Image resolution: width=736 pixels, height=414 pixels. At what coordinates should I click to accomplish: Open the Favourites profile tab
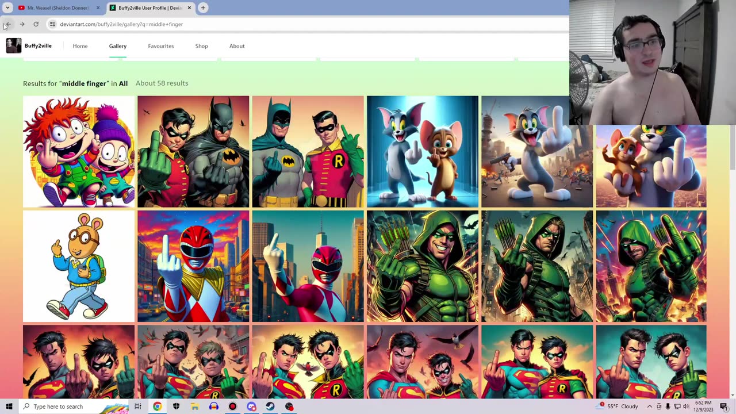161,46
